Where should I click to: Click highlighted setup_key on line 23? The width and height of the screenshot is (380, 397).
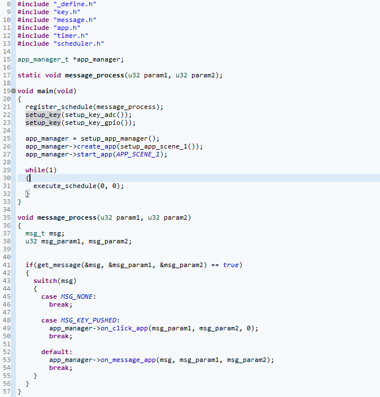[43, 123]
